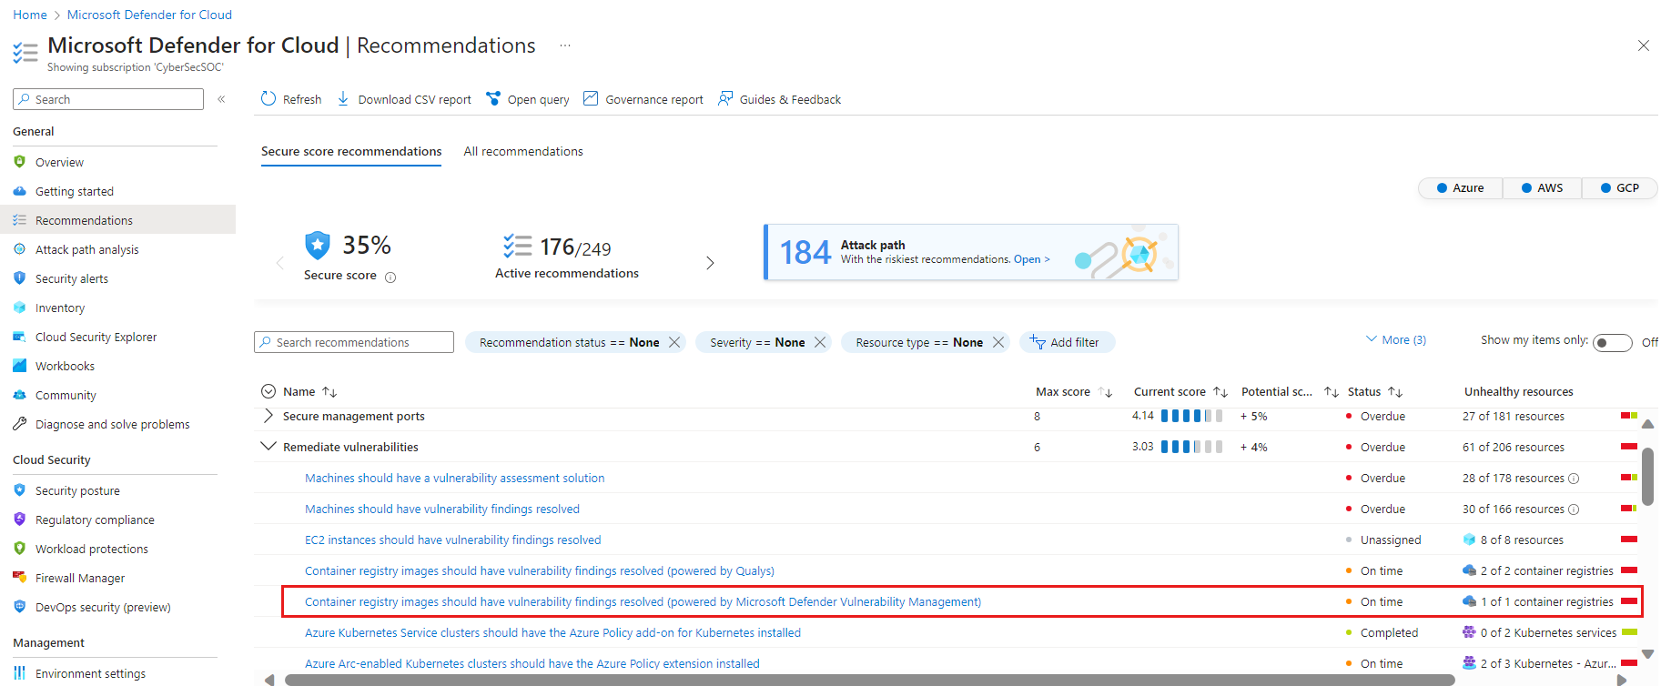Collapse the sidebar with double-chevron icon
Viewport: 1661px width, 686px height.
(x=221, y=99)
